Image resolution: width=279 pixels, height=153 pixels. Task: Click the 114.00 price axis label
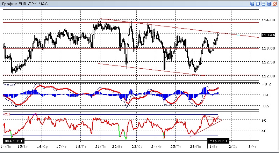click(x=268, y=20)
